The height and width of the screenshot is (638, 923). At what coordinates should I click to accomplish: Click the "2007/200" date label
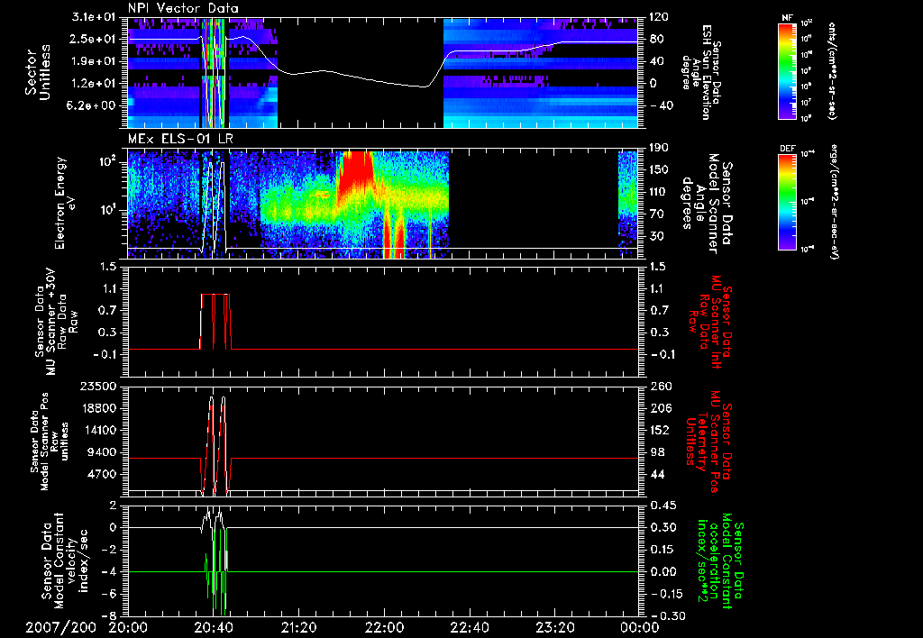click(60, 627)
